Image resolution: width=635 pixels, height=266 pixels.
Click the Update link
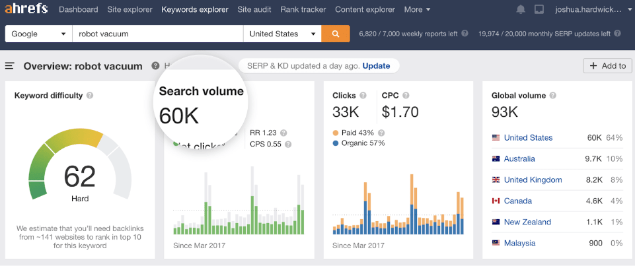(x=376, y=66)
